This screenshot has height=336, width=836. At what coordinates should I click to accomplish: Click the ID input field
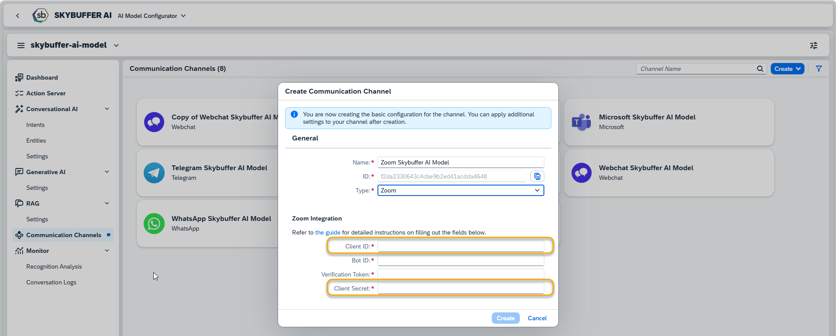tap(452, 176)
